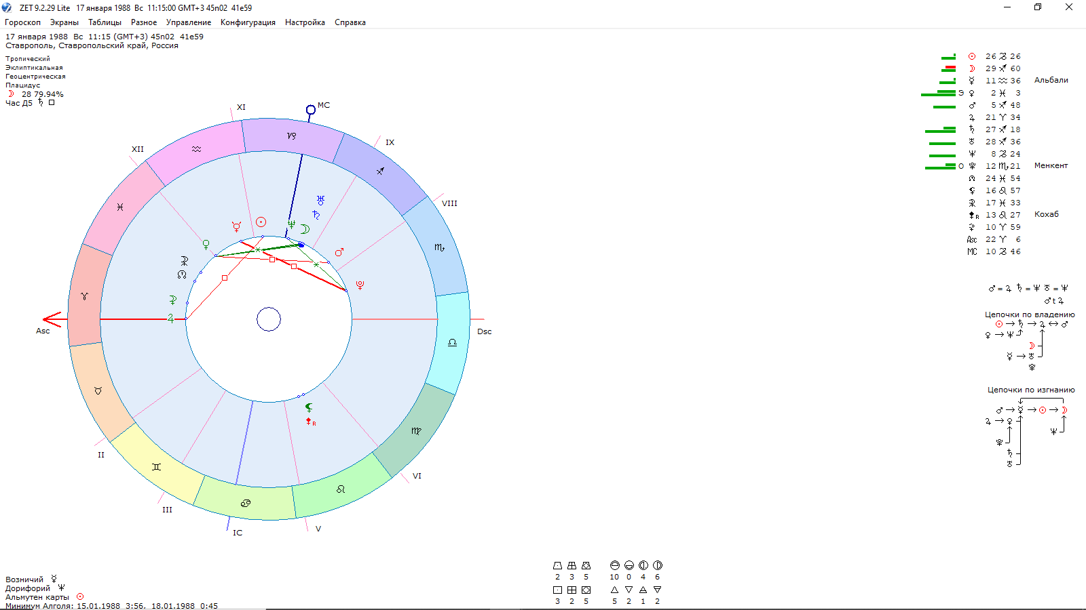Click the cardinal cross square-with-dot icon

pyautogui.click(x=557, y=590)
